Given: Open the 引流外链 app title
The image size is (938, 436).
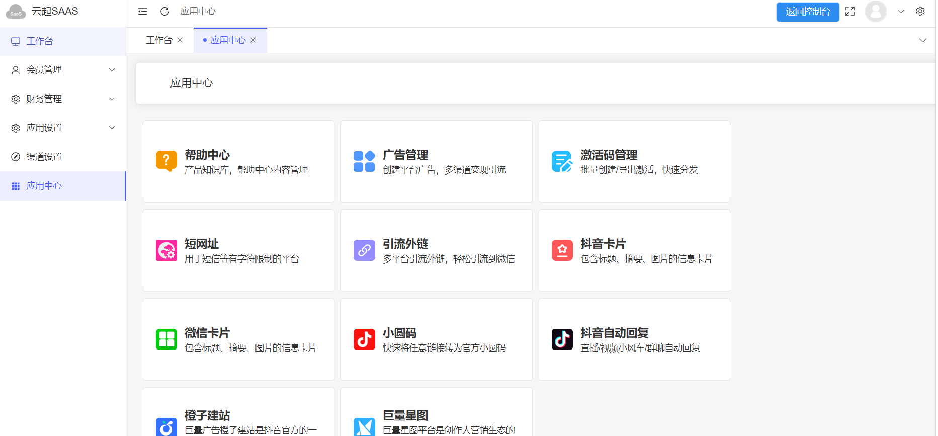Looking at the screenshot, I should point(405,244).
